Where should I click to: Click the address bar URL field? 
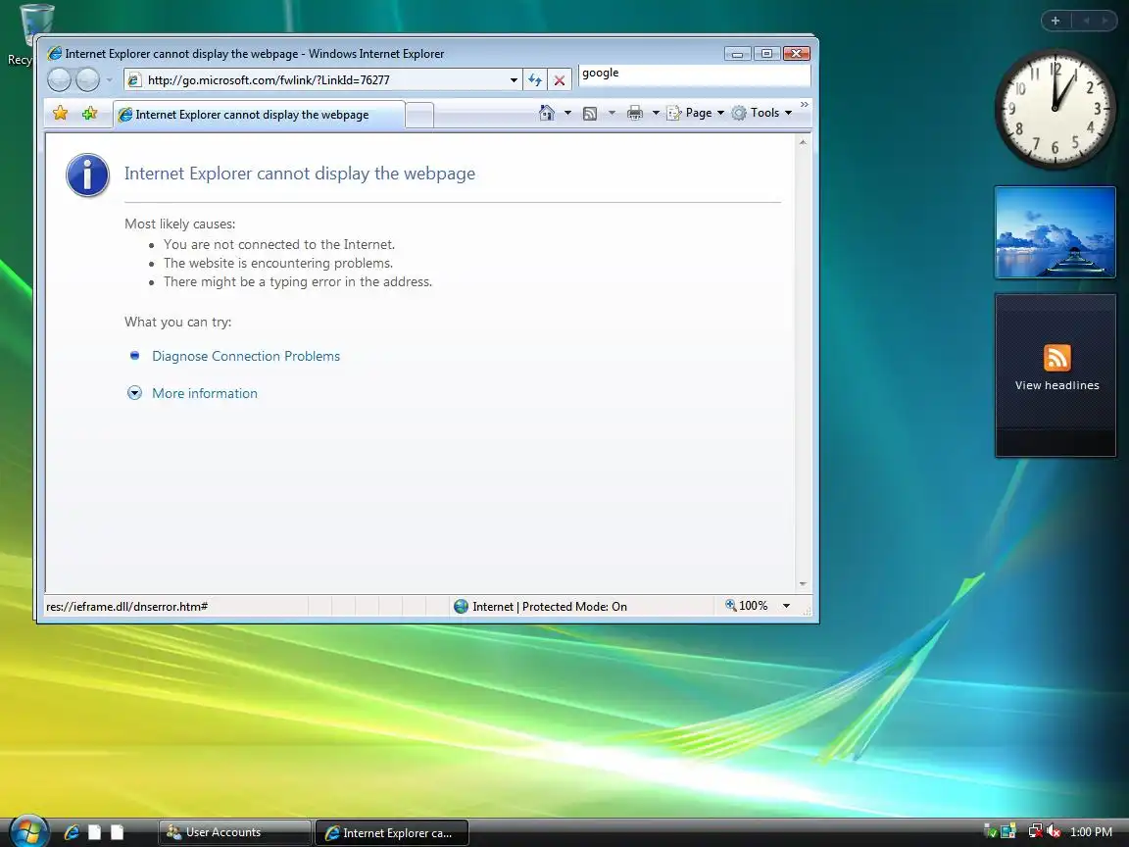coord(324,80)
